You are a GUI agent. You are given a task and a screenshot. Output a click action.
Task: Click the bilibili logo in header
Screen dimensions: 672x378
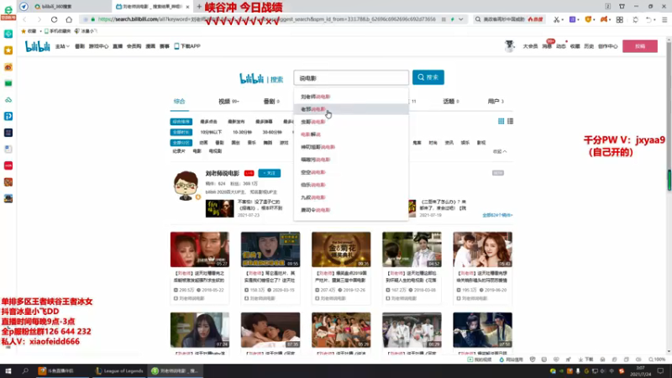tap(37, 46)
